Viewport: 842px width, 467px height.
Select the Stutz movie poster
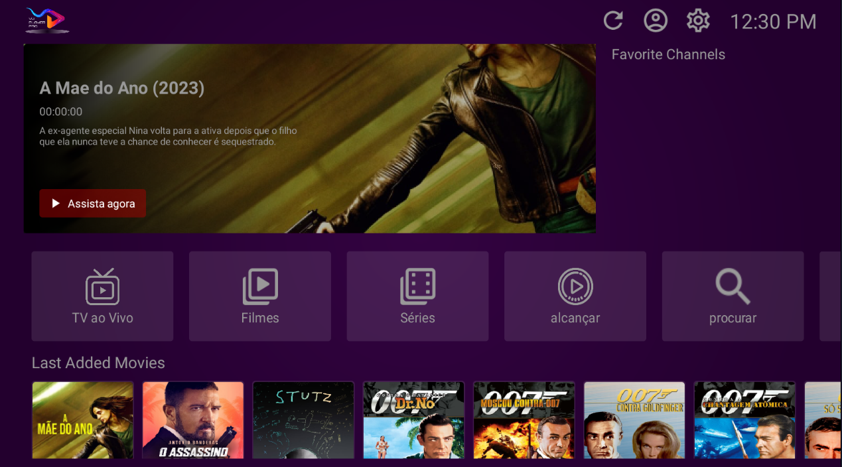[x=303, y=420]
